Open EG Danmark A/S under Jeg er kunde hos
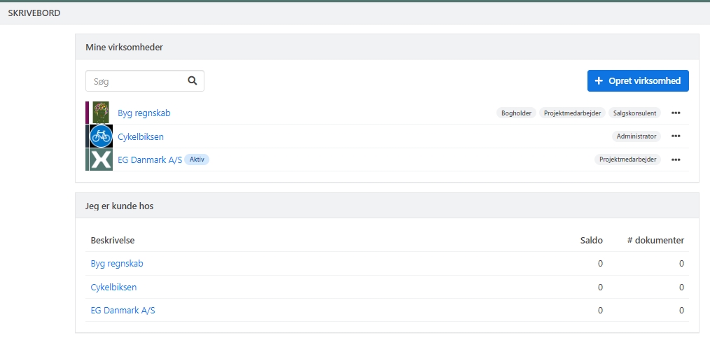This screenshot has width=710, height=340. tap(123, 310)
